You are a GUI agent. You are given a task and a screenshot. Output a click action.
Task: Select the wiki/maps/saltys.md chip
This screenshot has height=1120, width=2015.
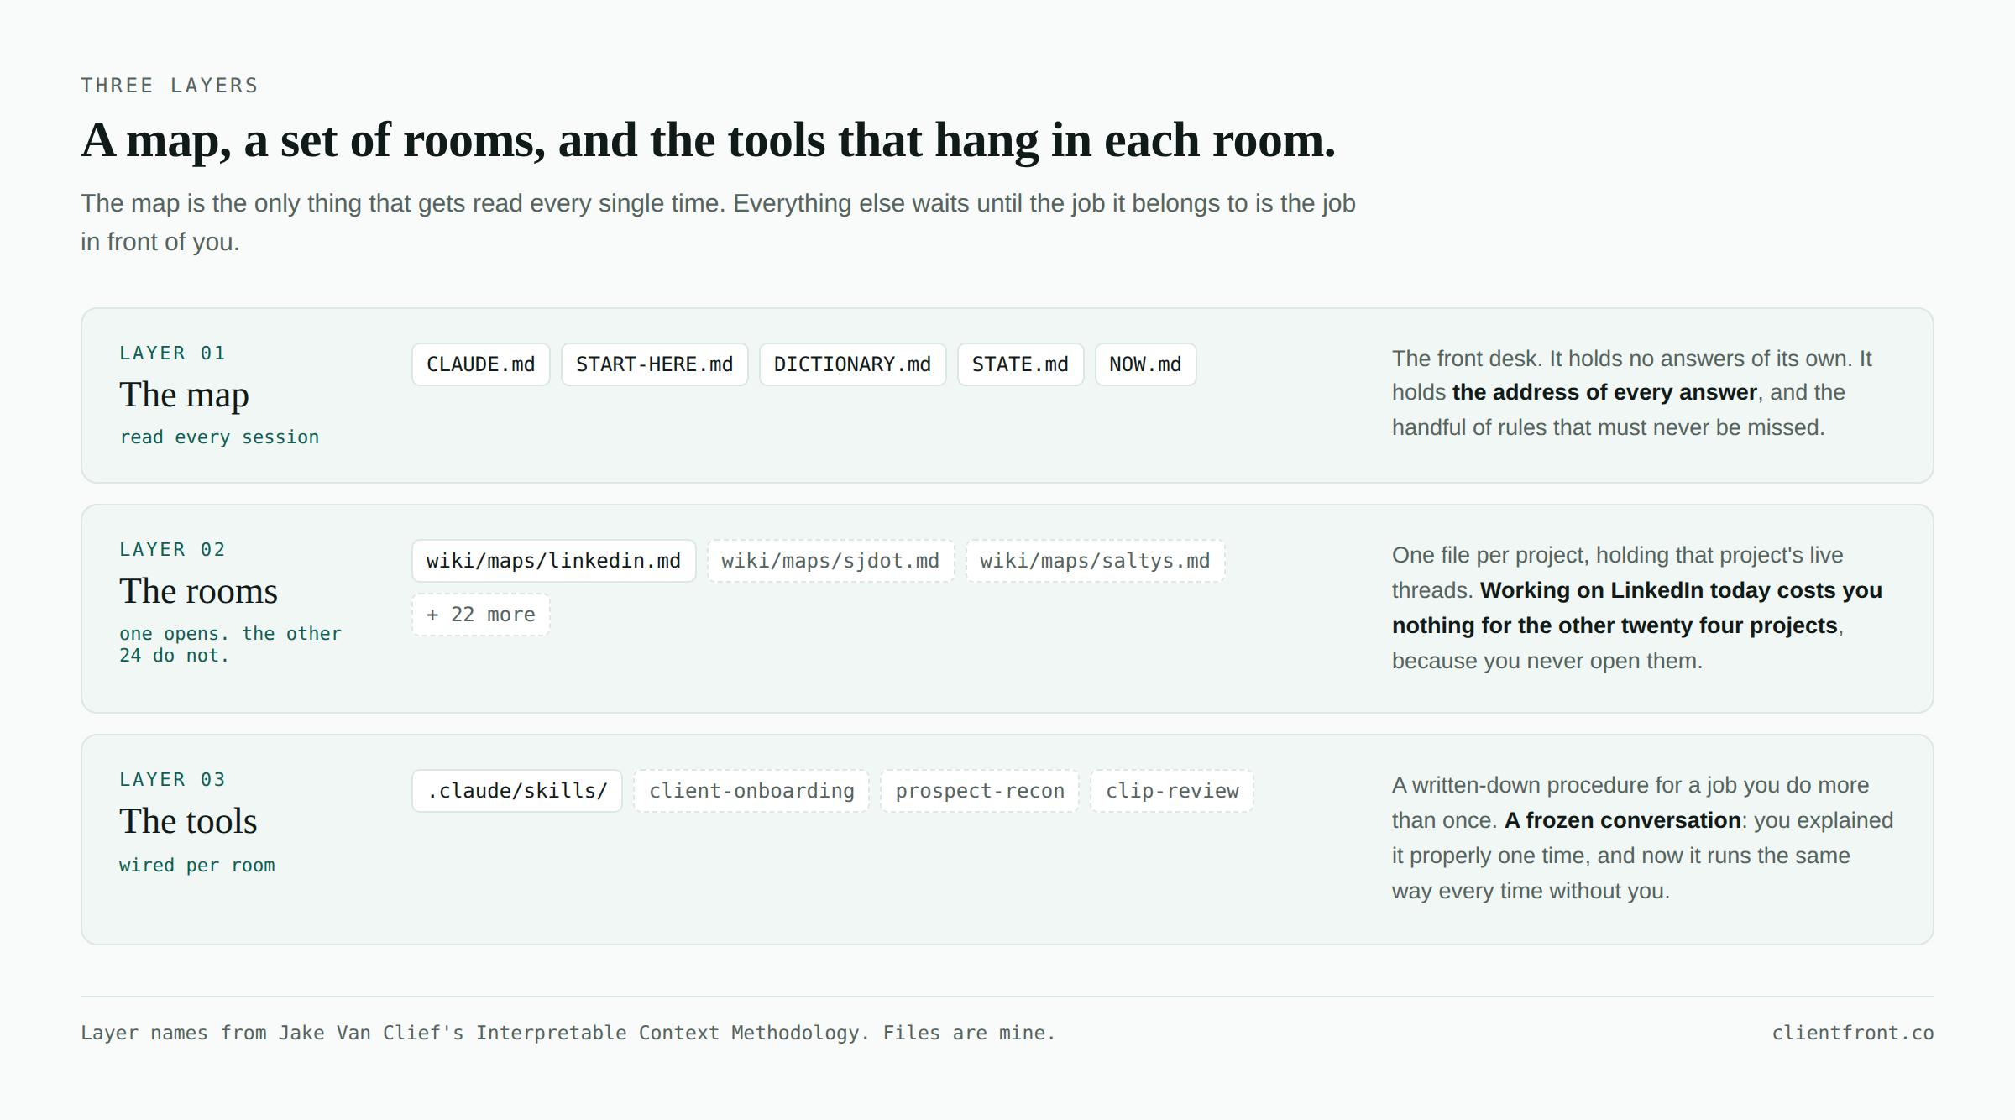pyautogui.click(x=1095, y=561)
